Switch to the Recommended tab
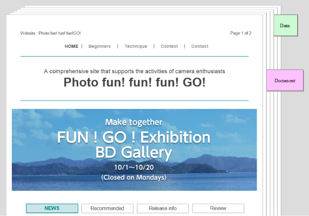This screenshot has width=309, height=216. pos(107,208)
